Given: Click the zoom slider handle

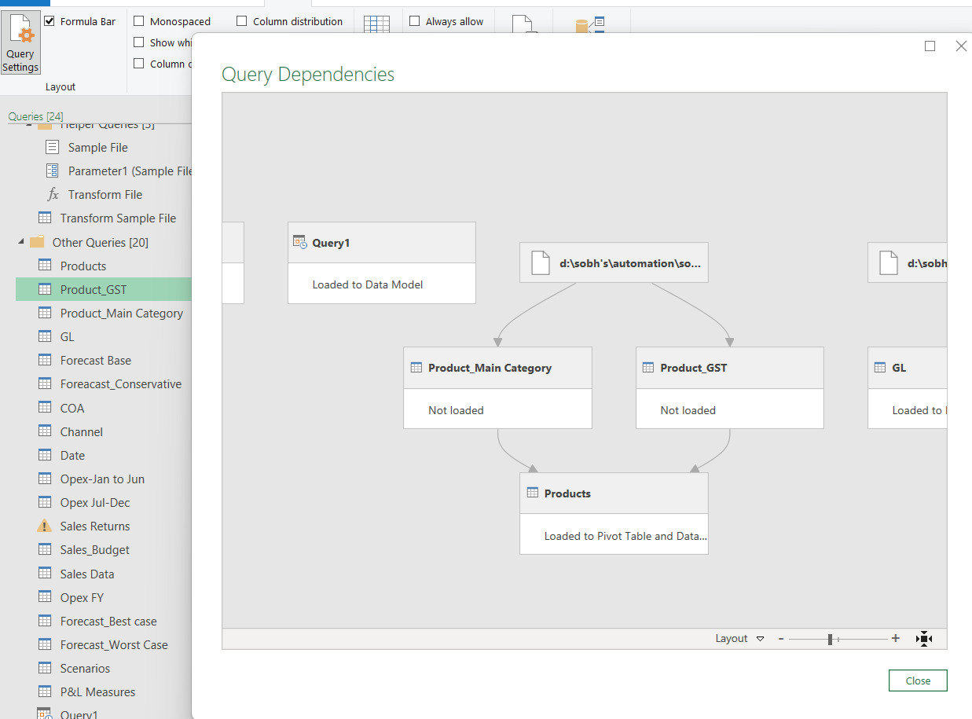Looking at the screenshot, I should tap(830, 640).
